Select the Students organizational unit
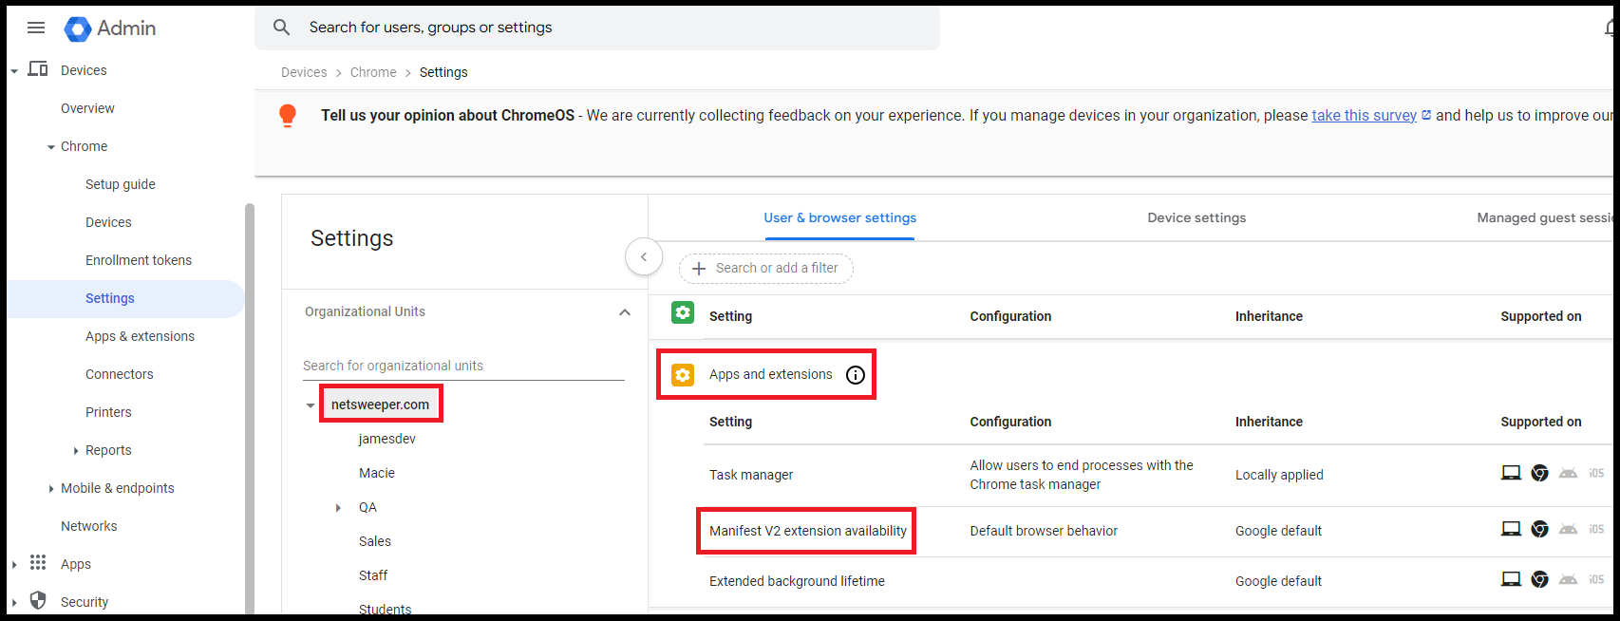Image resolution: width=1620 pixels, height=621 pixels. point(386,609)
